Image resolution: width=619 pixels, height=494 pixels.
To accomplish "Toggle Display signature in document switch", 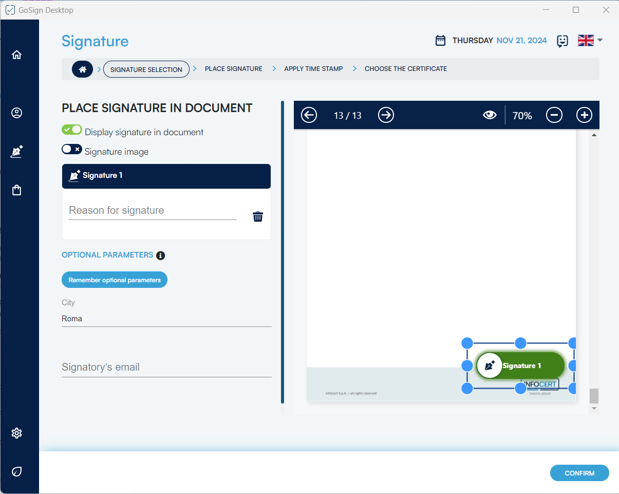I will click(x=72, y=130).
